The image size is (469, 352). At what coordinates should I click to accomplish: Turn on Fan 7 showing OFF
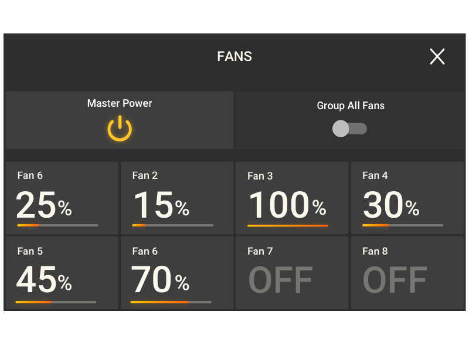click(x=291, y=273)
